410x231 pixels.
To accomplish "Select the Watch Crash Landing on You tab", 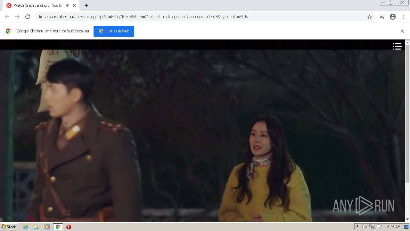I will pyautogui.click(x=41, y=5).
